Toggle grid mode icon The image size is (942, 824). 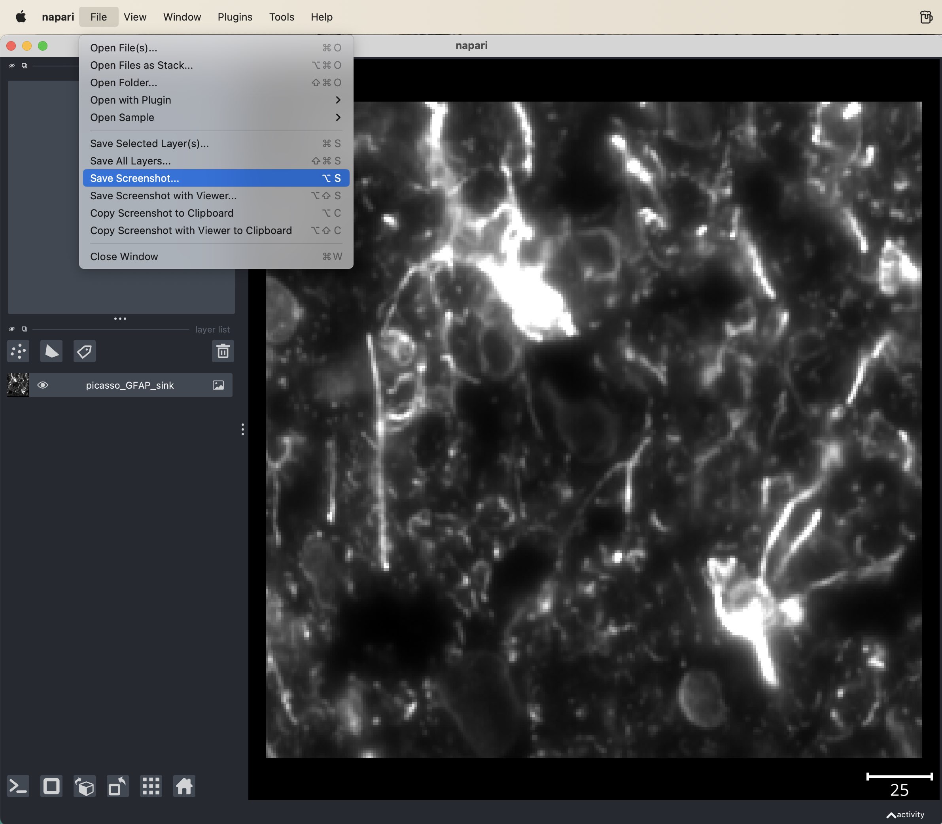(x=151, y=786)
